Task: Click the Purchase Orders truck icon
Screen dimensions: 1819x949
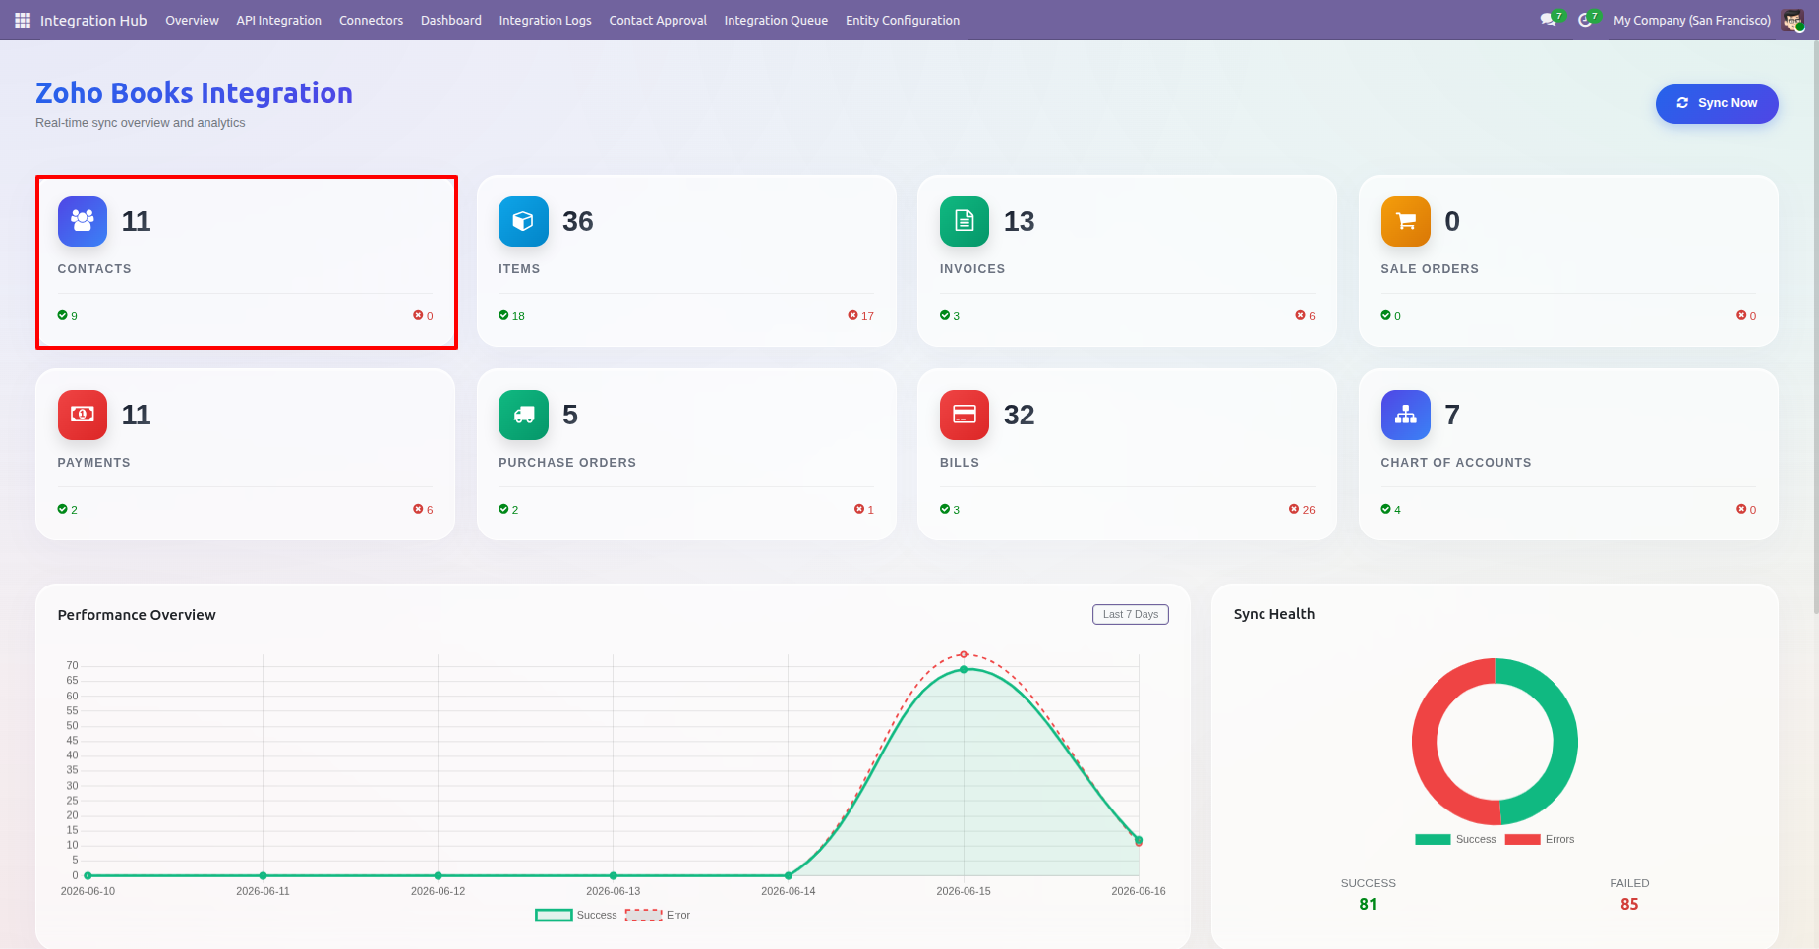Action: (x=523, y=415)
